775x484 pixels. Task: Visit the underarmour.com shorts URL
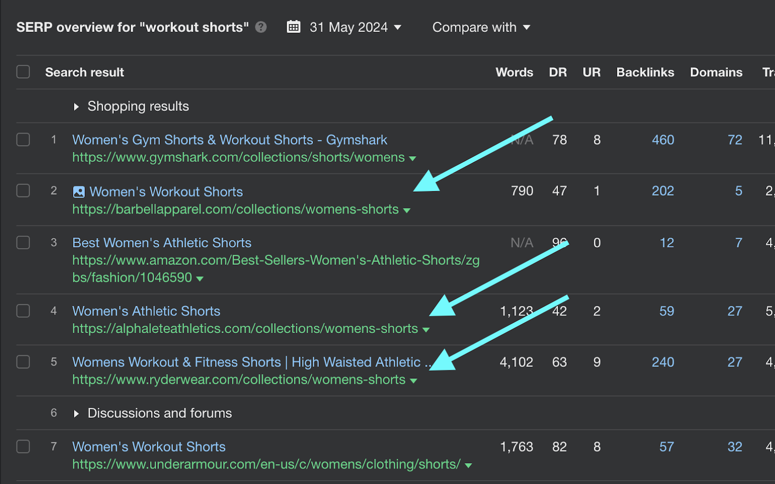pyautogui.click(x=266, y=464)
